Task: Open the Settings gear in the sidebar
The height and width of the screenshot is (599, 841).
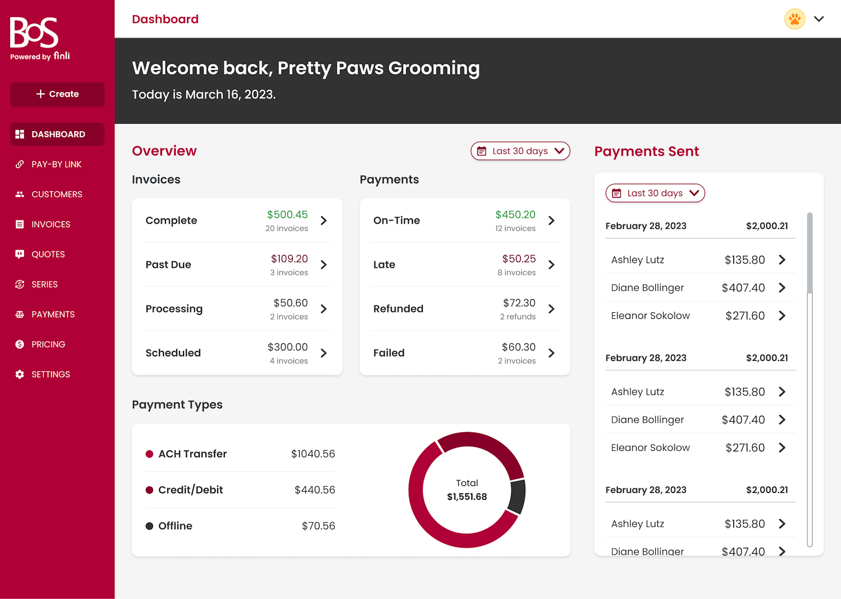Action: pyautogui.click(x=20, y=374)
